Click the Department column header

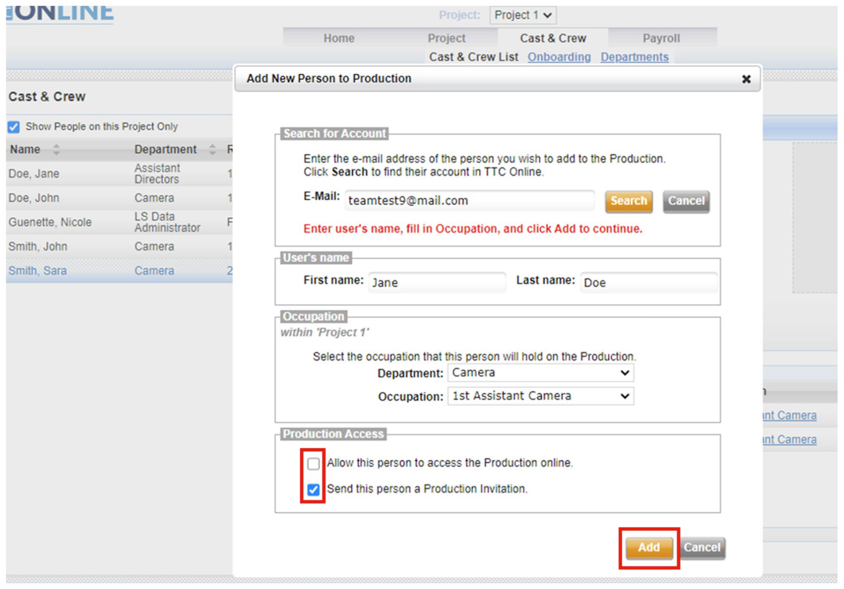click(x=165, y=149)
